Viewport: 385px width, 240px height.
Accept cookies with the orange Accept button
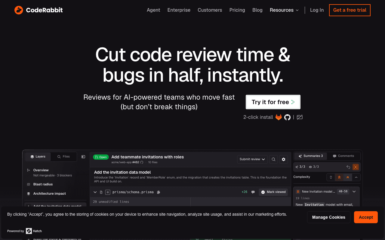pos(366,217)
